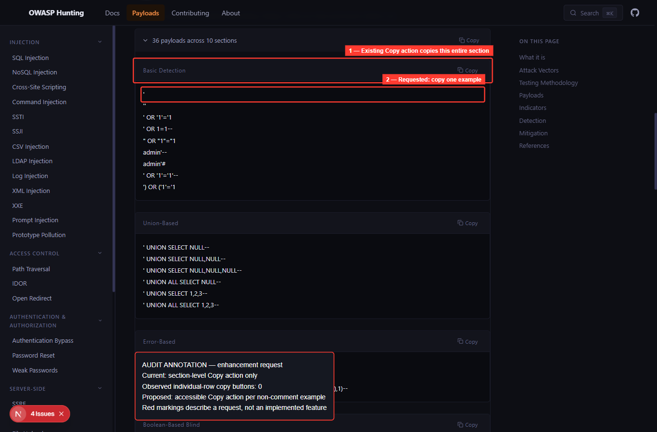Collapse the AUTHENTICATION & AUTHORIZATION group
This screenshot has width=657, height=432.
(x=100, y=321)
